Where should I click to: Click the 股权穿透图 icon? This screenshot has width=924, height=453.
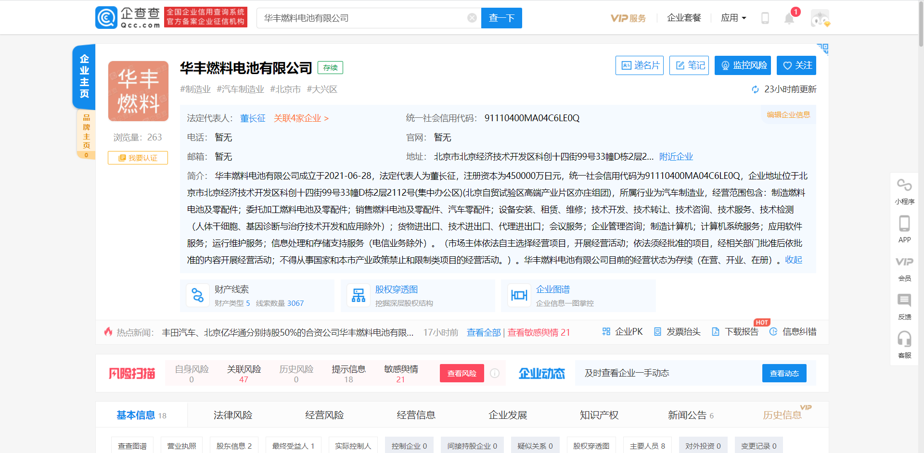coord(359,295)
